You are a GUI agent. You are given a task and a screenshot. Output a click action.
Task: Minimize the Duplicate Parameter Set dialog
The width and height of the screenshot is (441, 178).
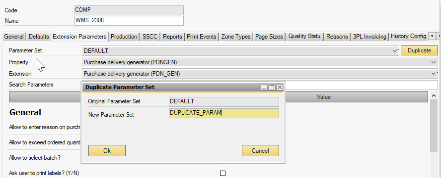point(264,88)
